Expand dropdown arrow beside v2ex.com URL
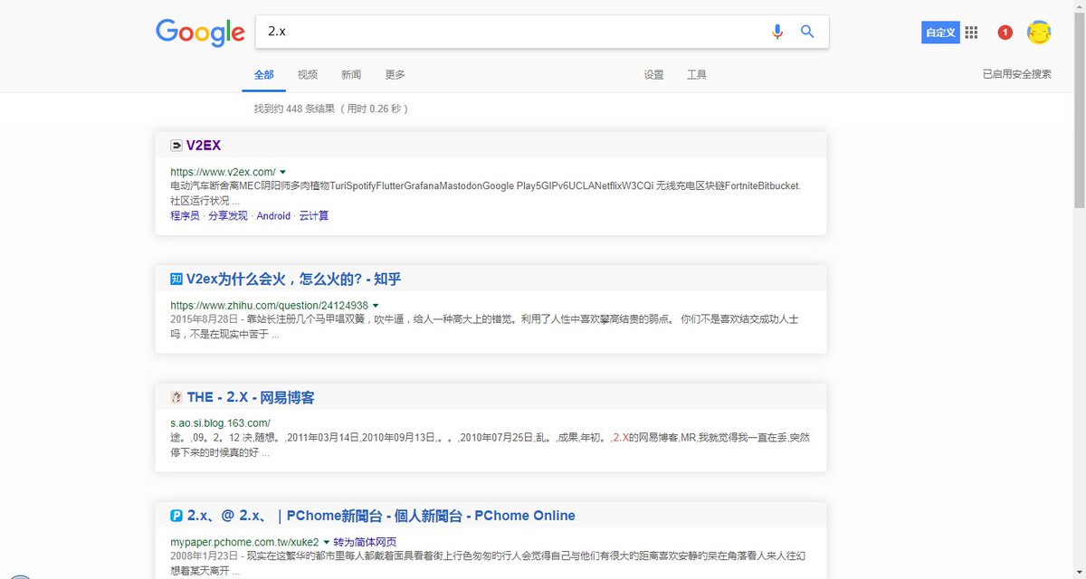Viewport: 1086px width, 579px height. tap(283, 172)
